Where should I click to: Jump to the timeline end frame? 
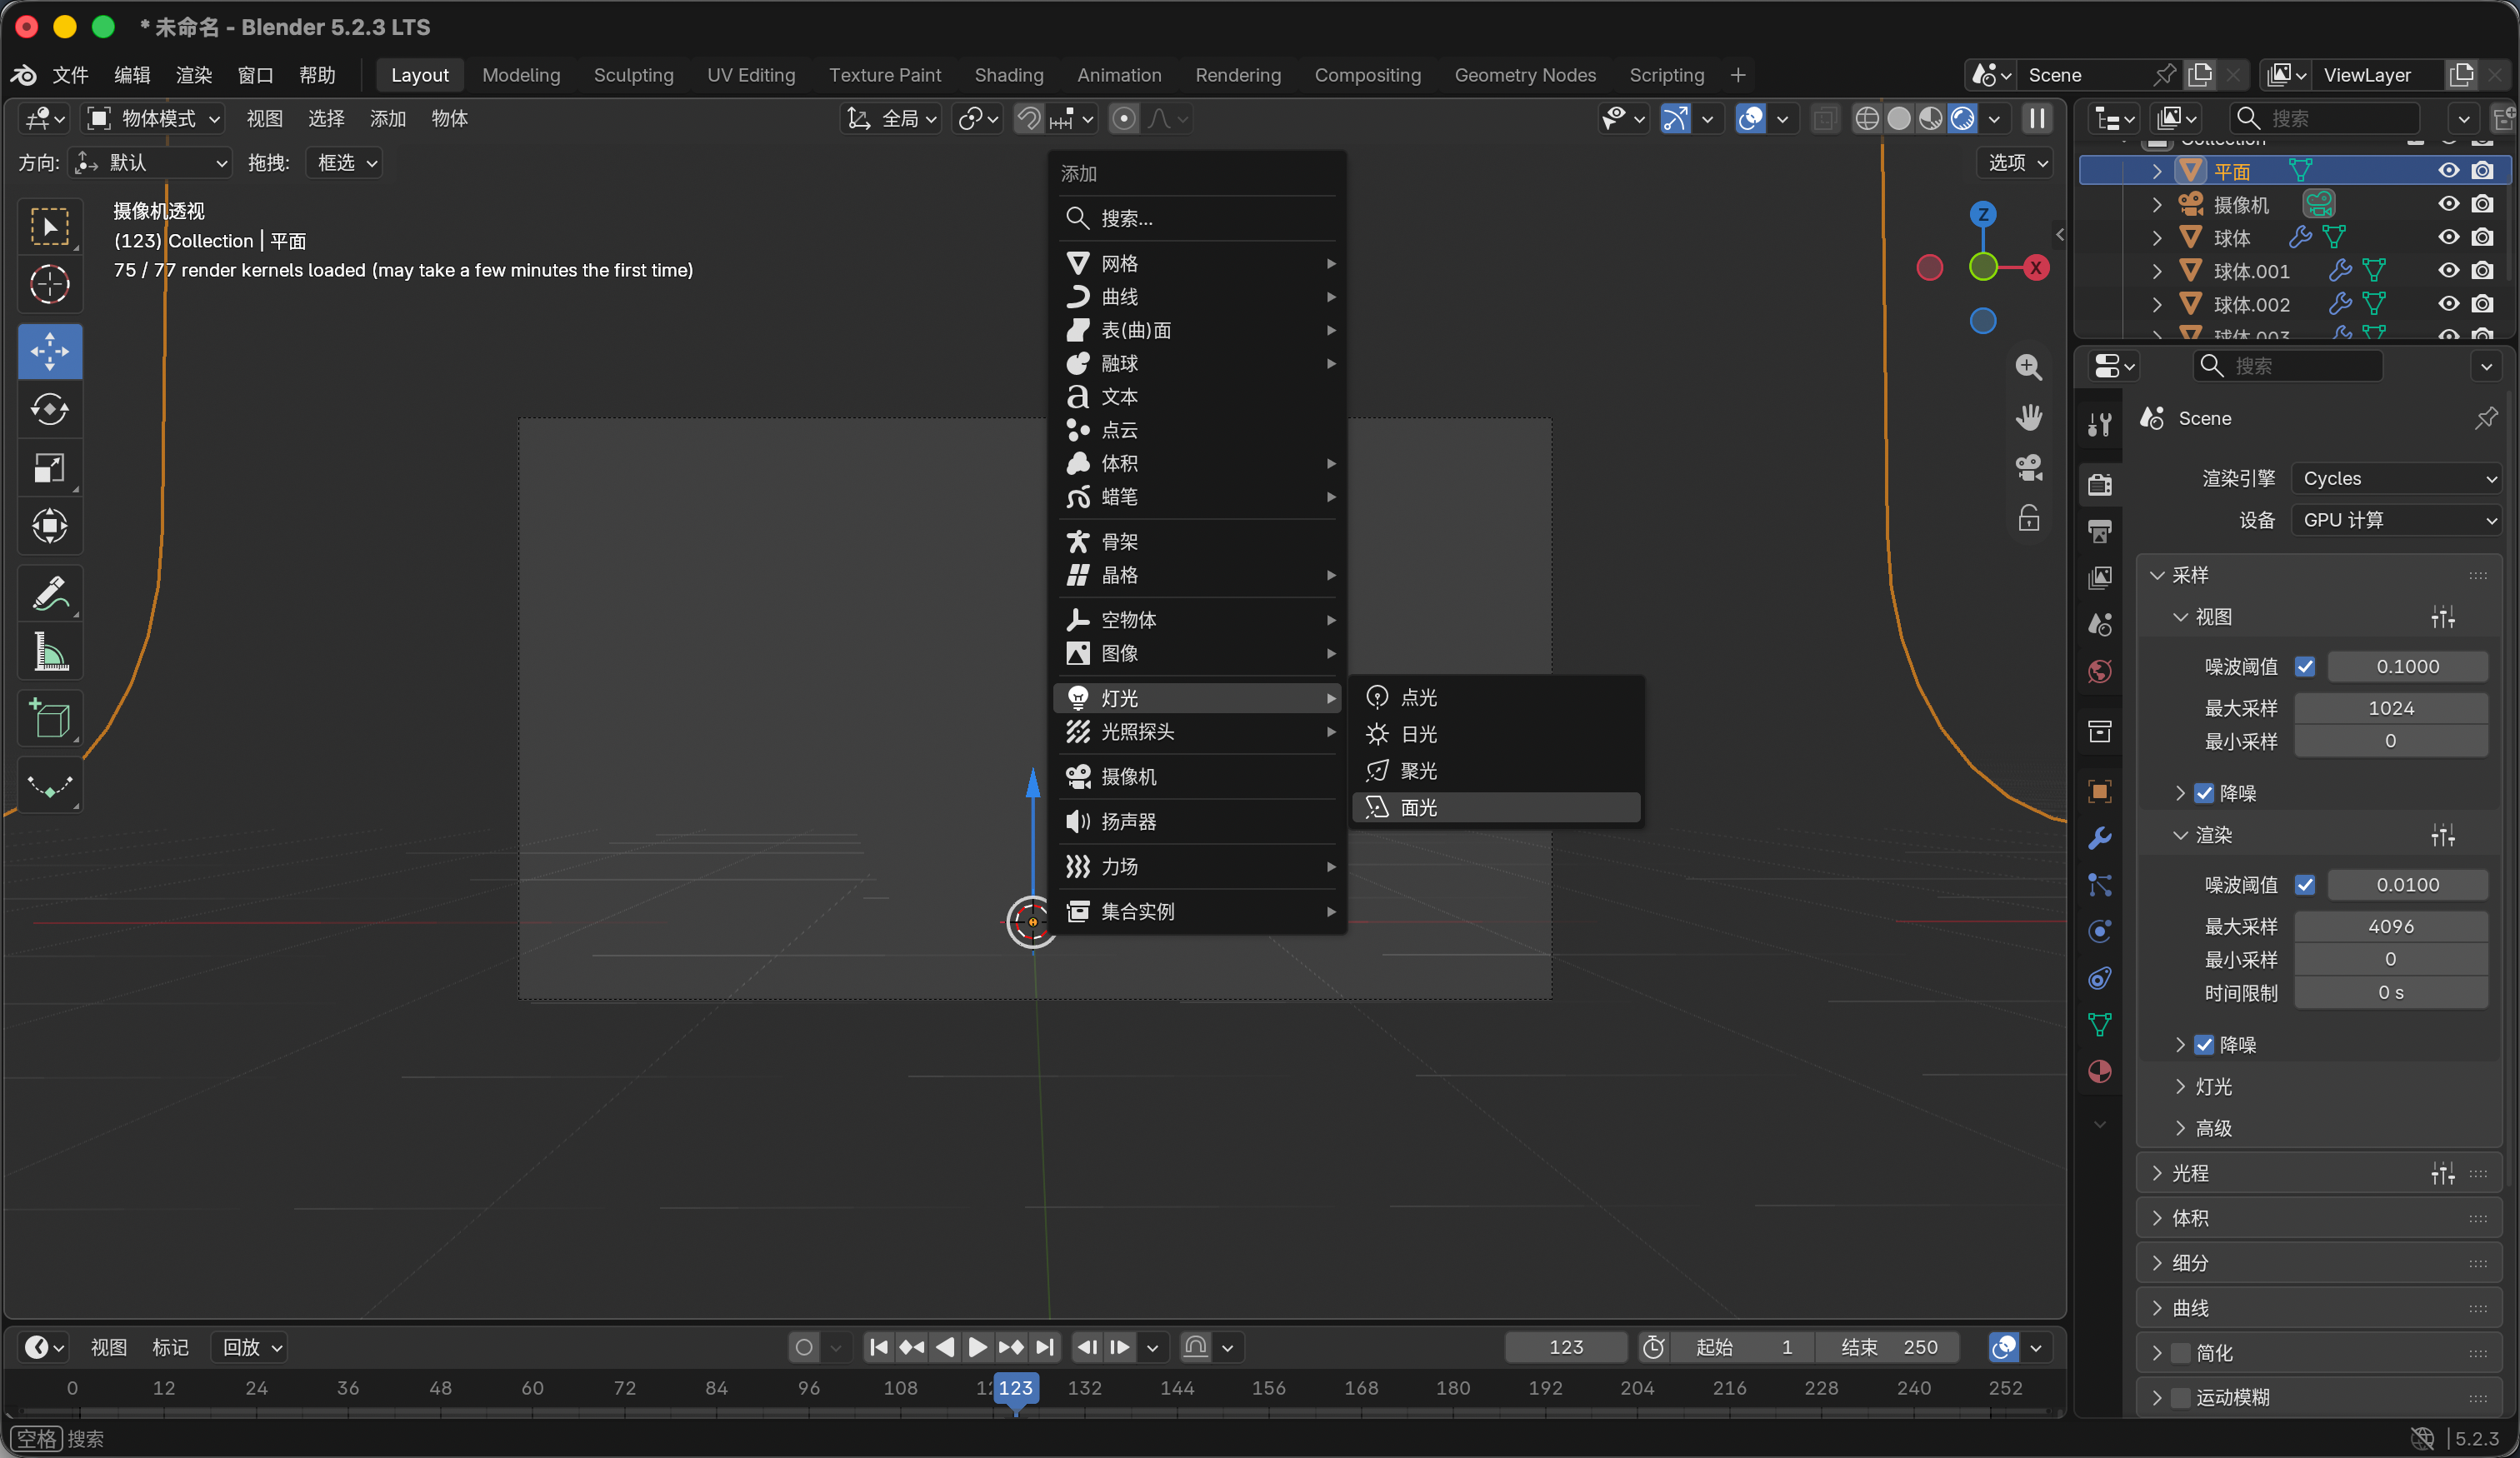(1044, 1347)
